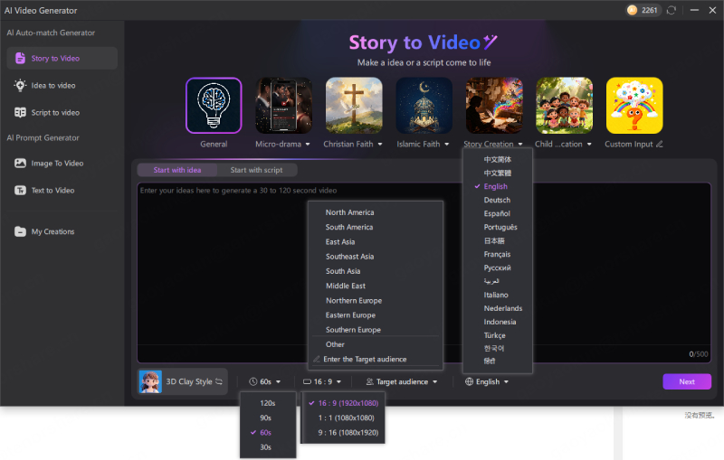Select the General brain icon template

(x=214, y=105)
